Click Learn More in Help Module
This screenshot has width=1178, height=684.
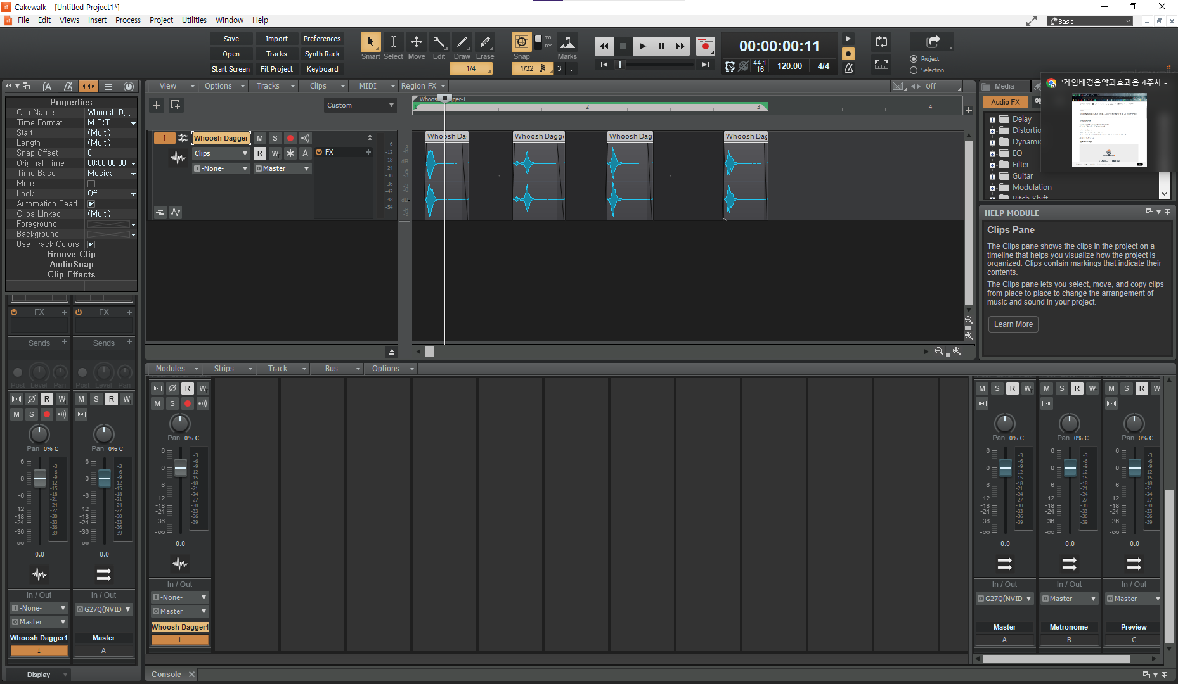1013,324
